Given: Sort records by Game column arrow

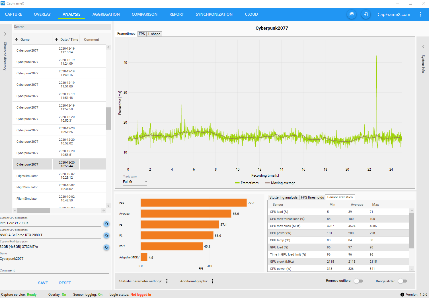Looking at the screenshot, I should point(17,40).
